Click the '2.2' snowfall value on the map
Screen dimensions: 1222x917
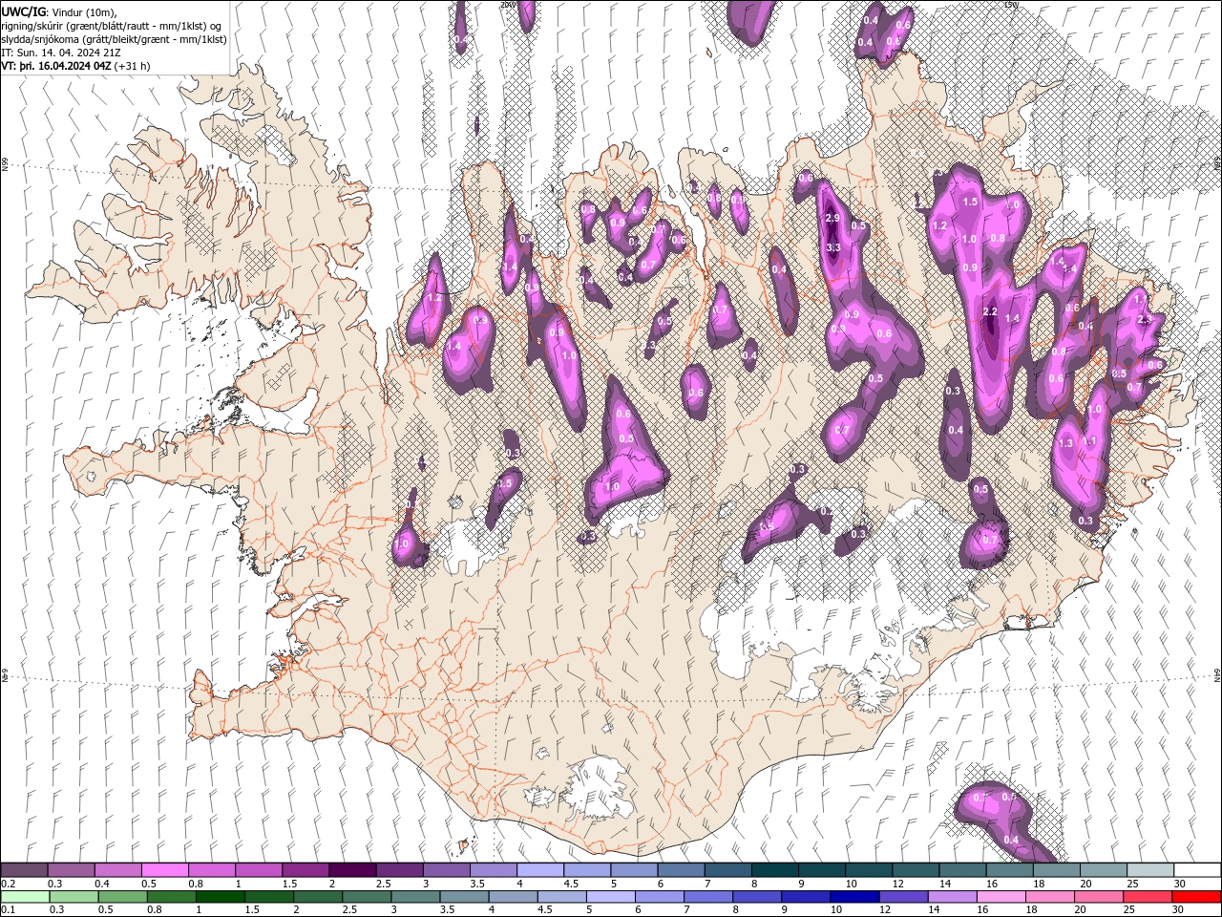point(990,312)
